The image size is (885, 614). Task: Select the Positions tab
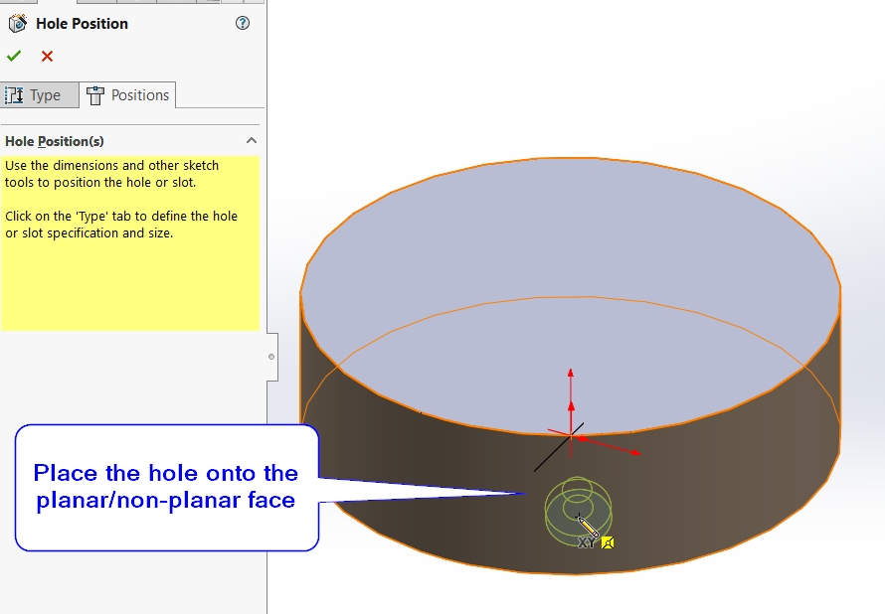pyautogui.click(x=128, y=95)
